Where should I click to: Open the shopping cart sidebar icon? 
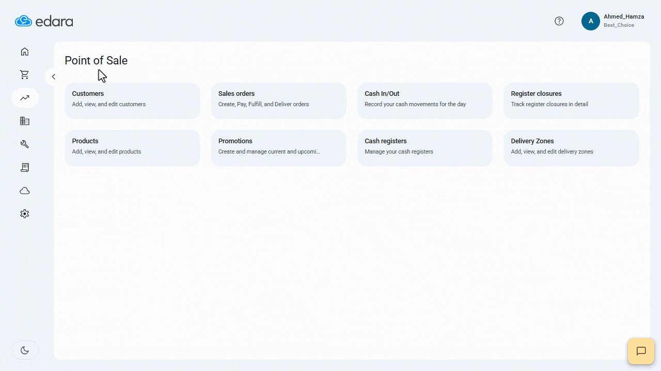pos(25,75)
